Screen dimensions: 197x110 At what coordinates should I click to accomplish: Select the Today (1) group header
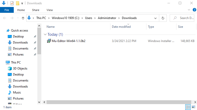click(x=55, y=34)
